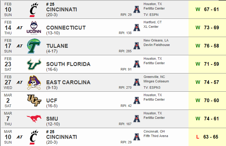Click the UCF team name text

pos(52,101)
